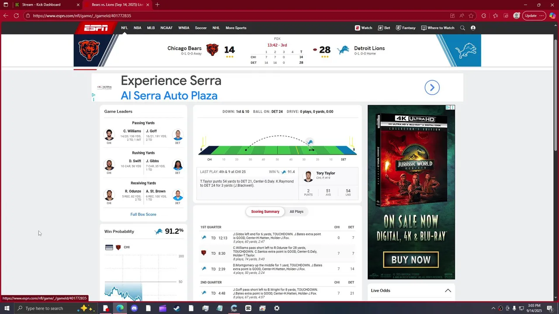
Task: Open the Fantasy link in ESPN header
Action: (x=406, y=28)
